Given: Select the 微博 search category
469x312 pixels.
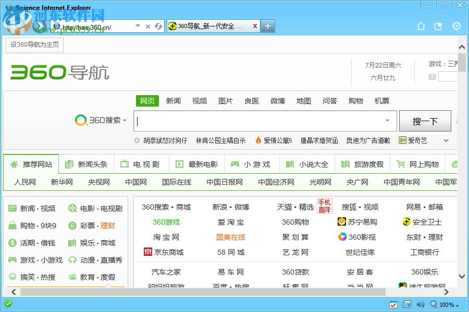Looking at the screenshot, I should 278,101.
